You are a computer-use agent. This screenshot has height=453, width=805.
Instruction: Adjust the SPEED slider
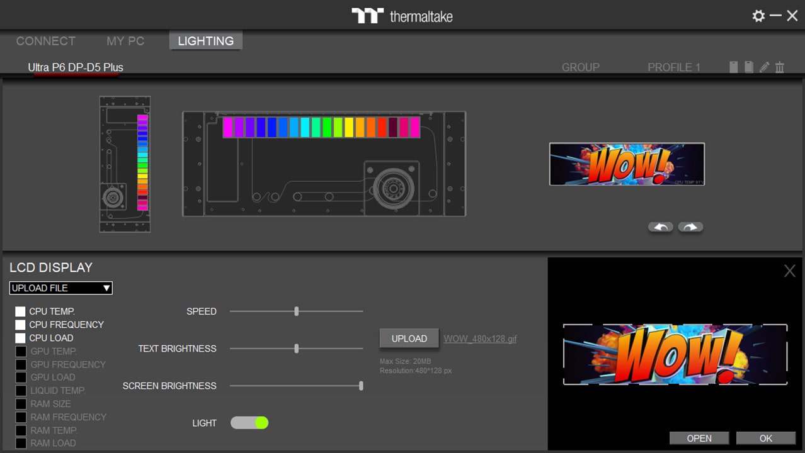pyautogui.click(x=297, y=311)
